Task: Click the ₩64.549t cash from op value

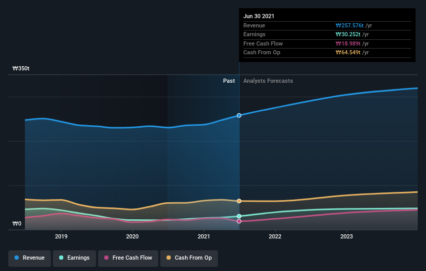Action: point(348,53)
